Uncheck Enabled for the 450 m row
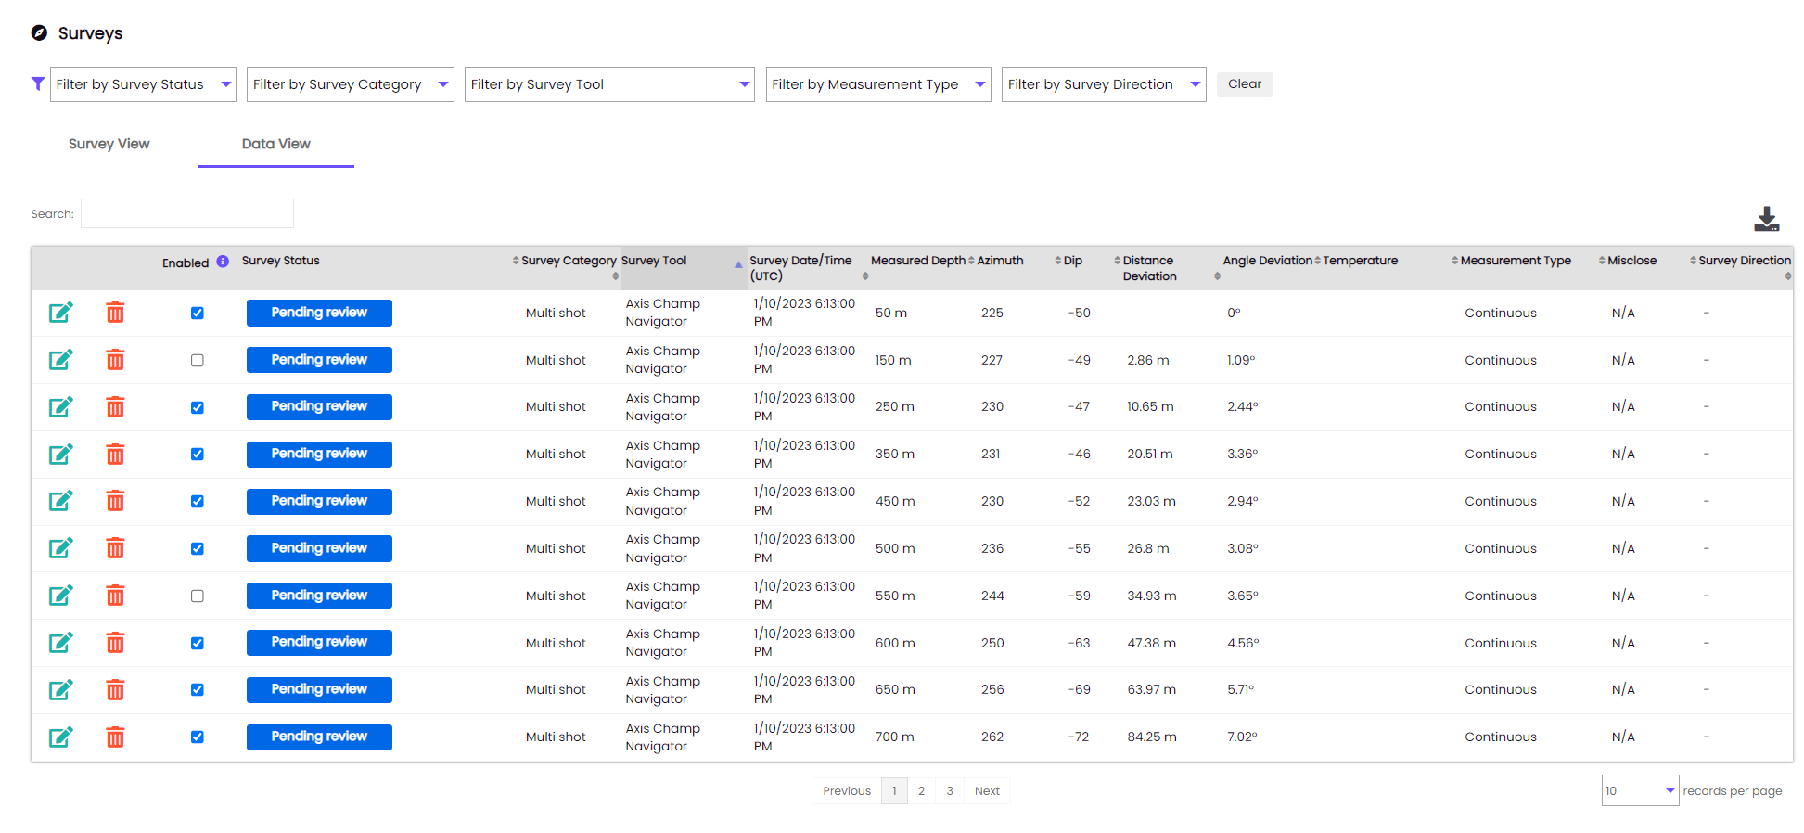Viewport: 1804px width, 833px height. click(198, 501)
